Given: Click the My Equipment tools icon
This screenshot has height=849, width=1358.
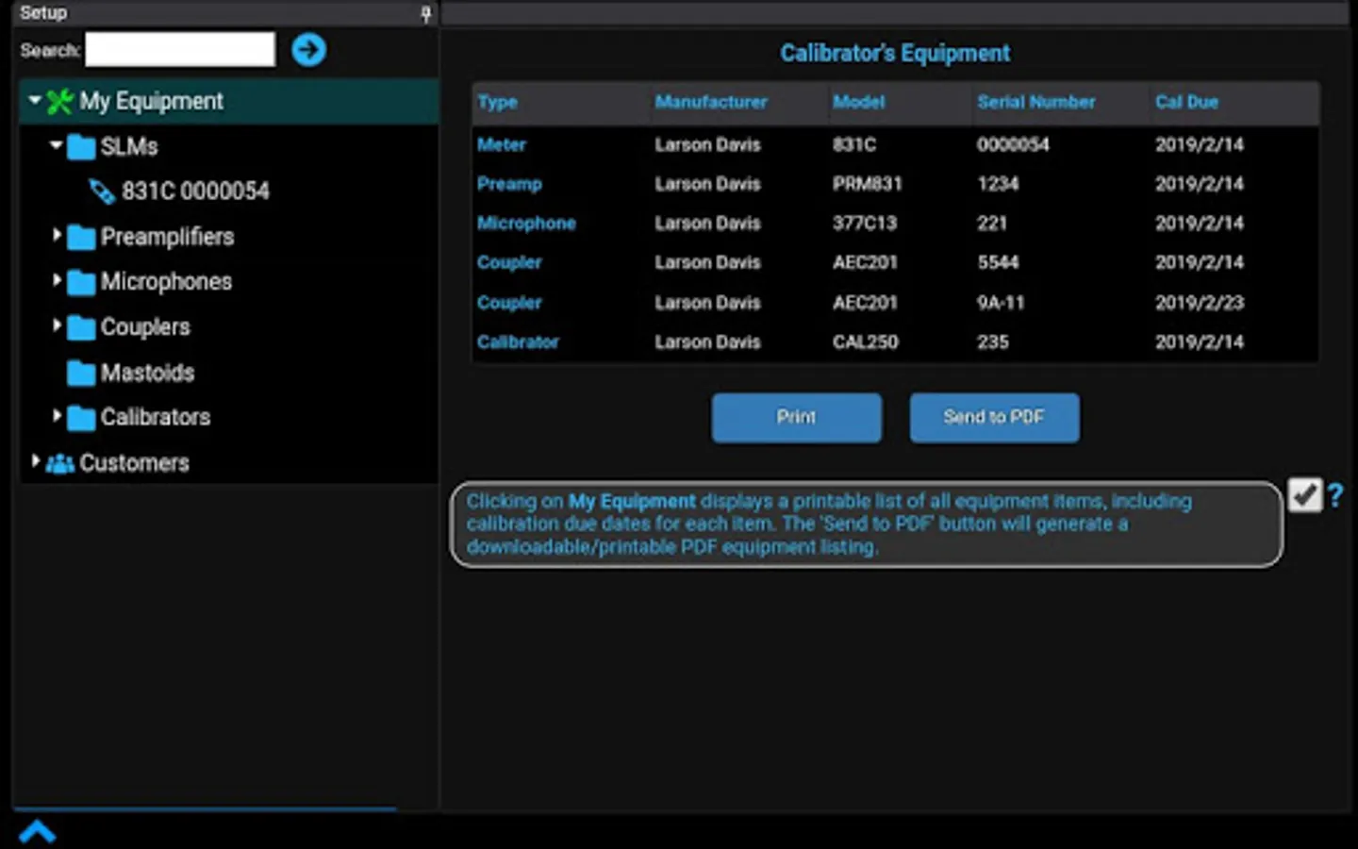Looking at the screenshot, I should point(59,102).
